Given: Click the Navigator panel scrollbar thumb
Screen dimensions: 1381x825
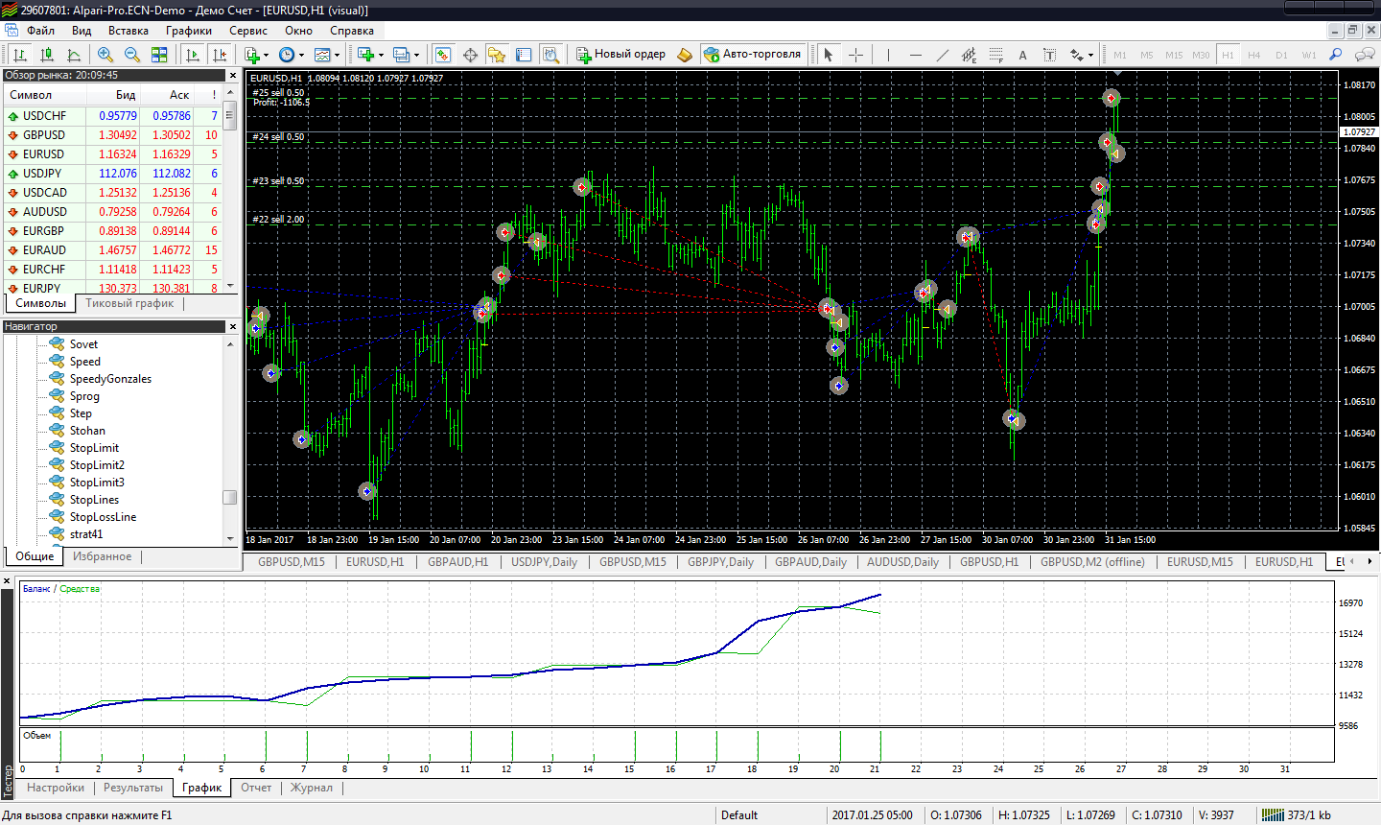Looking at the screenshot, I should [x=229, y=497].
